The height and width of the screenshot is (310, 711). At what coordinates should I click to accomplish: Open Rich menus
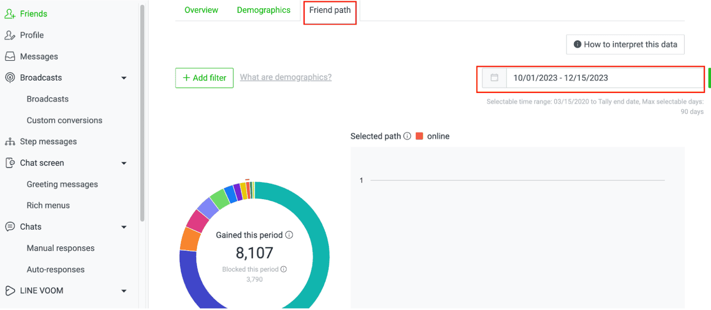pyautogui.click(x=48, y=206)
